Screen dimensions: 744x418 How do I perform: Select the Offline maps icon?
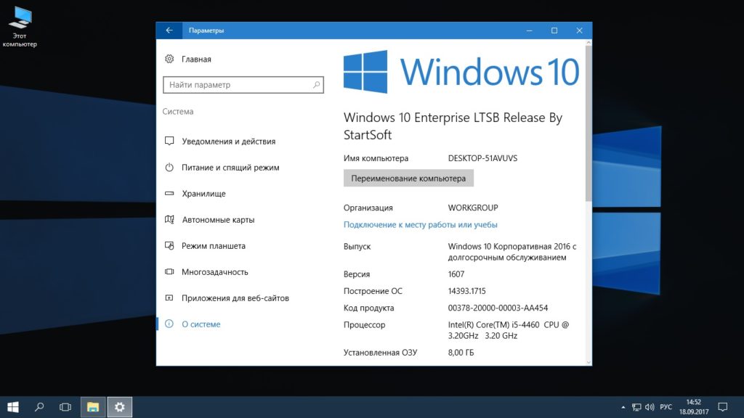(169, 220)
